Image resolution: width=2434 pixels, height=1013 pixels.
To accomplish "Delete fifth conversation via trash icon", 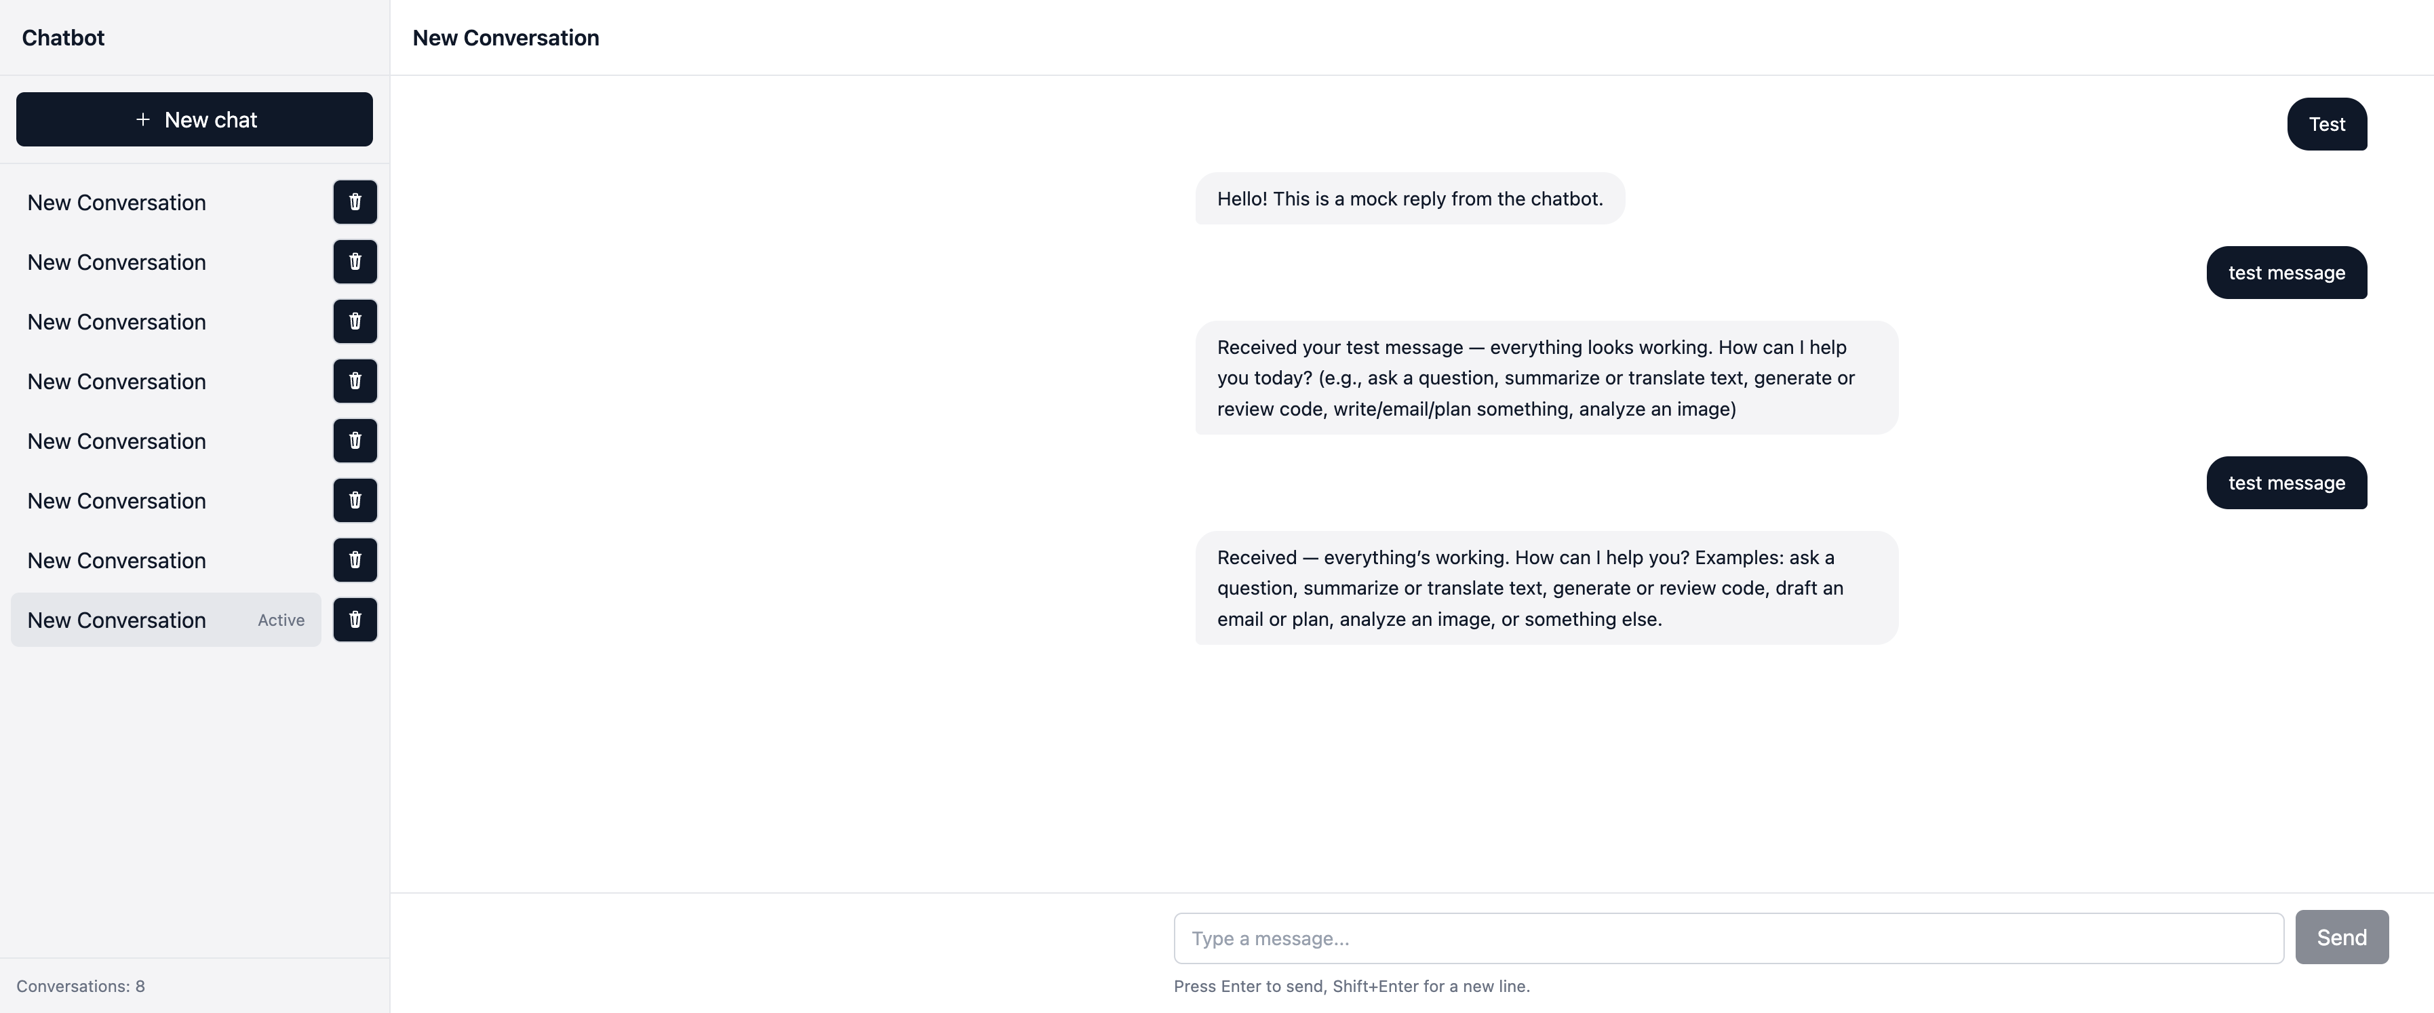I will click(x=354, y=440).
